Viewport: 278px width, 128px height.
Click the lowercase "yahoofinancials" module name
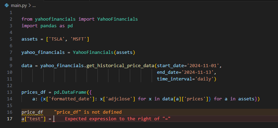pyautogui.click(x=55, y=19)
